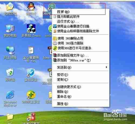
Task: Open 属性(R) properties entry
Action: coord(81,104)
